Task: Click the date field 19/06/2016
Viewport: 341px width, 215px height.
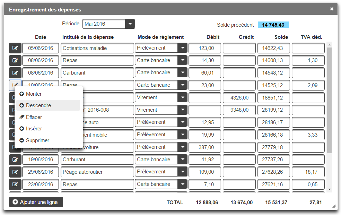Action: (x=41, y=160)
